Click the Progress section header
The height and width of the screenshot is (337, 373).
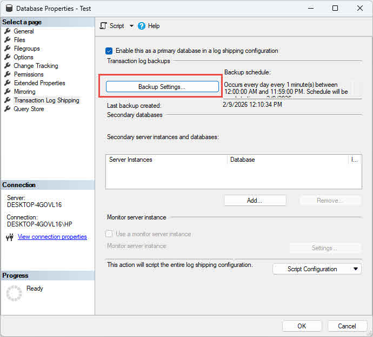click(48, 276)
